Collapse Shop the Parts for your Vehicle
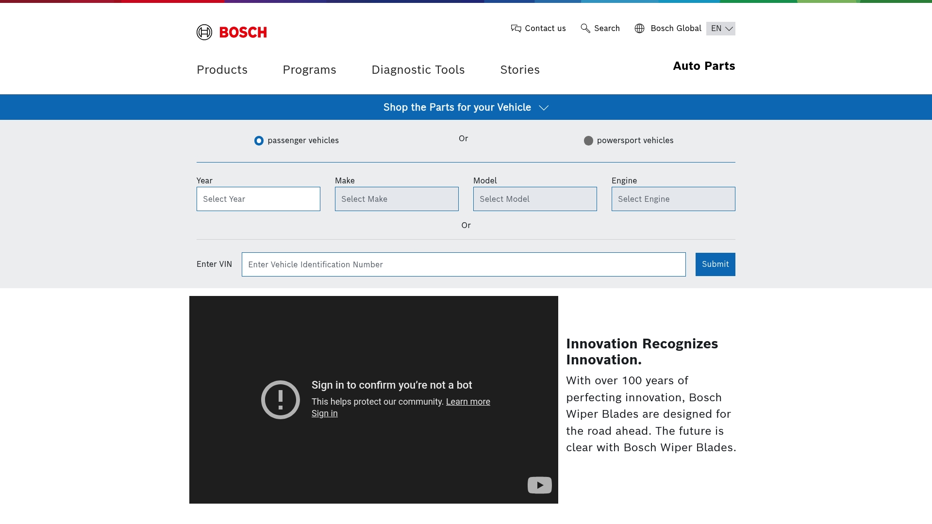The width and height of the screenshot is (932, 524). pyautogui.click(x=466, y=107)
